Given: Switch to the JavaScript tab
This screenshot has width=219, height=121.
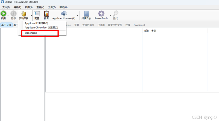Looking at the screenshot, I should 139,25.
